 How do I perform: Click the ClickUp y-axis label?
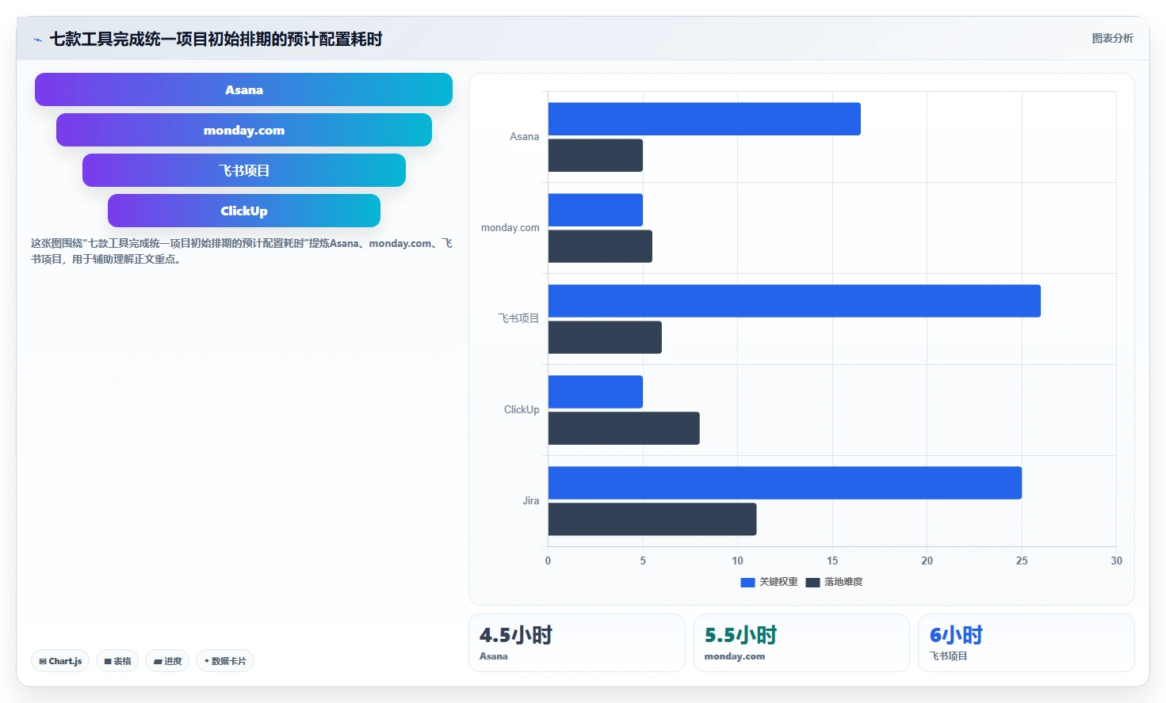[x=522, y=410]
